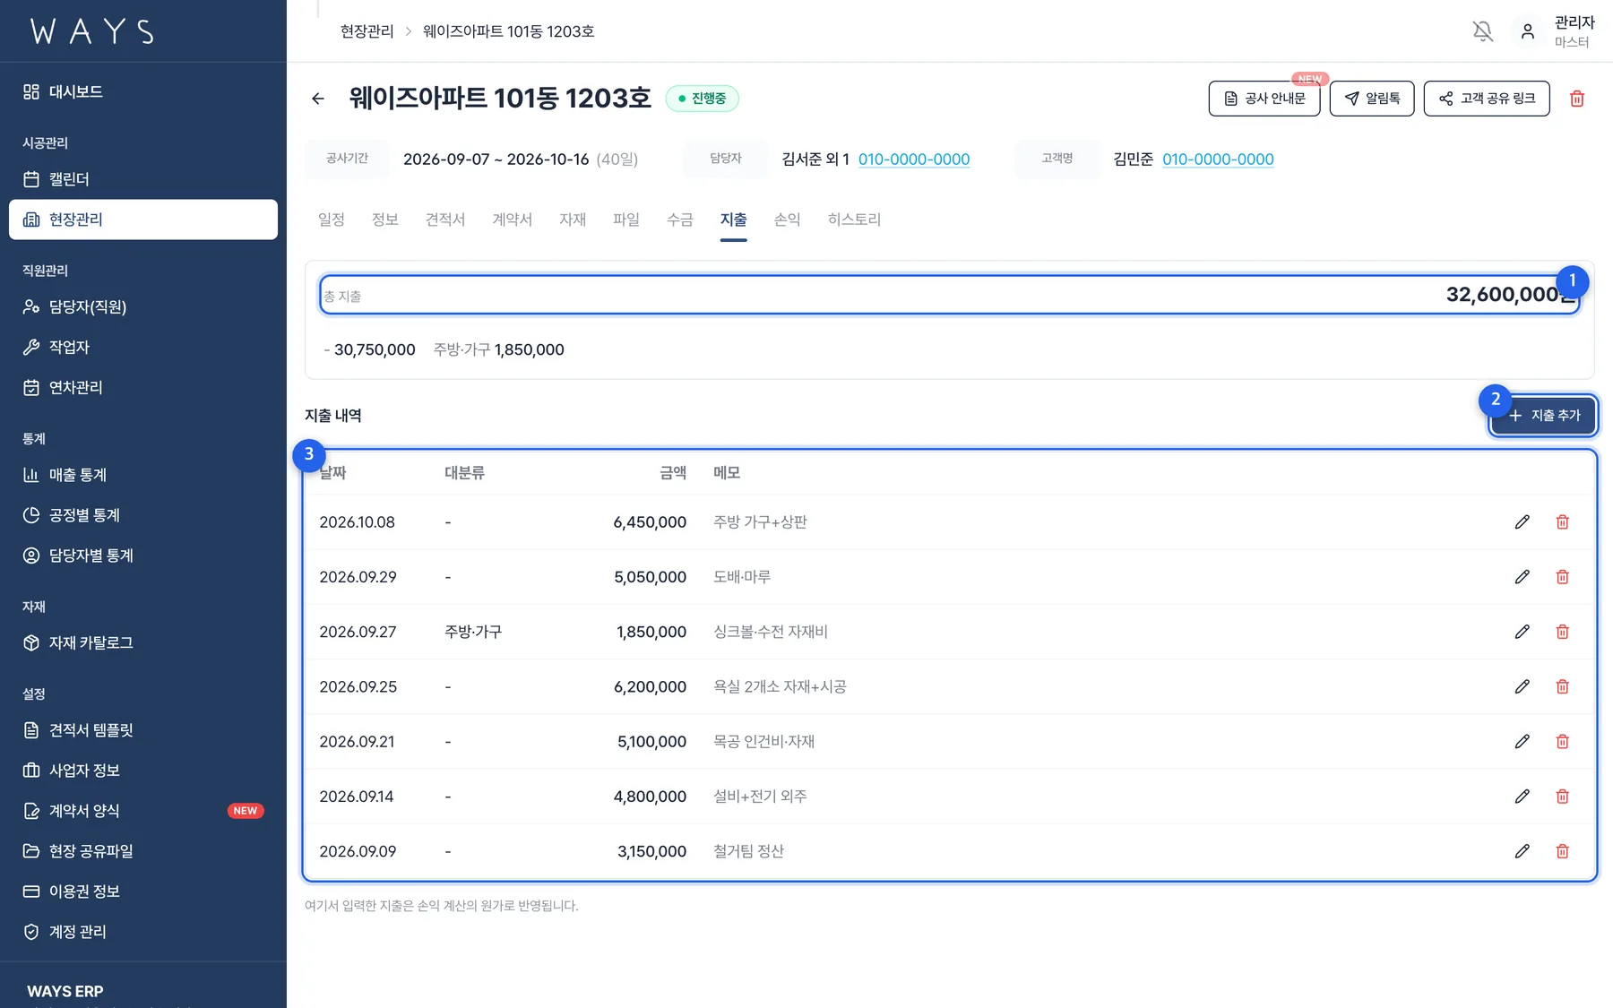Screen dimensions: 1613x1008
Task: Click the 담당자 phone number link
Action: tap(914, 159)
